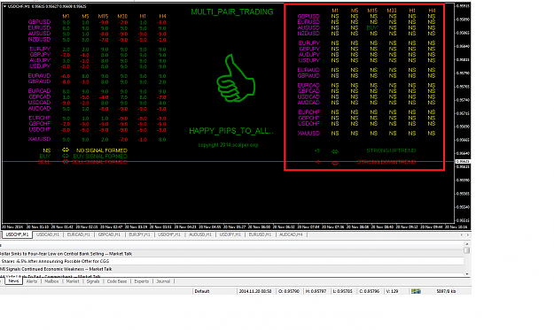
Task: Open the AUDUSD,H1 chart tab
Action: click(x=200, y=234)
